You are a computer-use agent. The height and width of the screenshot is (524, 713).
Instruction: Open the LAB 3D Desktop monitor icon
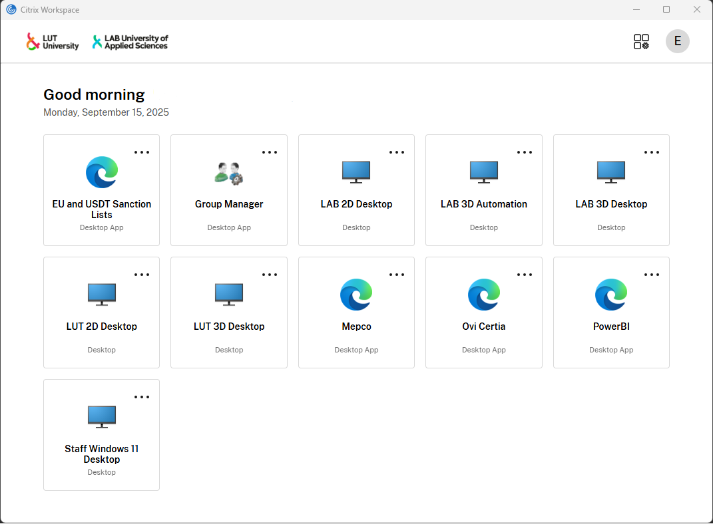point(610,172)
